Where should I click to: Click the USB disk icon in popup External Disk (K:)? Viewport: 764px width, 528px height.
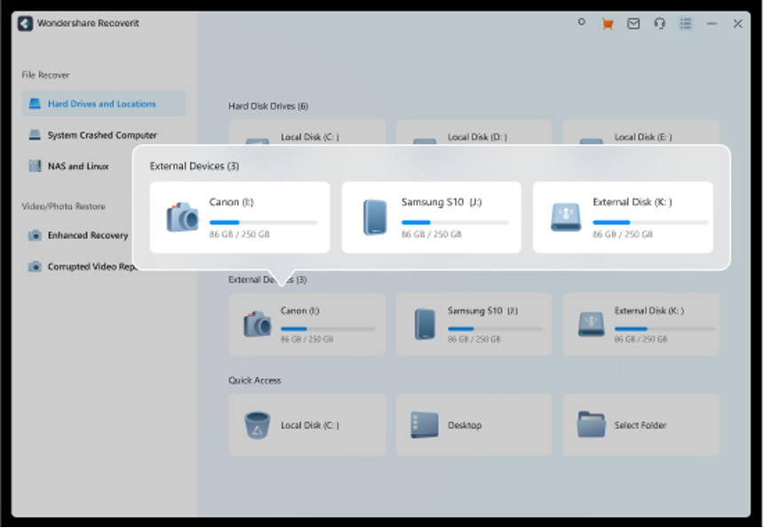pos(566,217)
